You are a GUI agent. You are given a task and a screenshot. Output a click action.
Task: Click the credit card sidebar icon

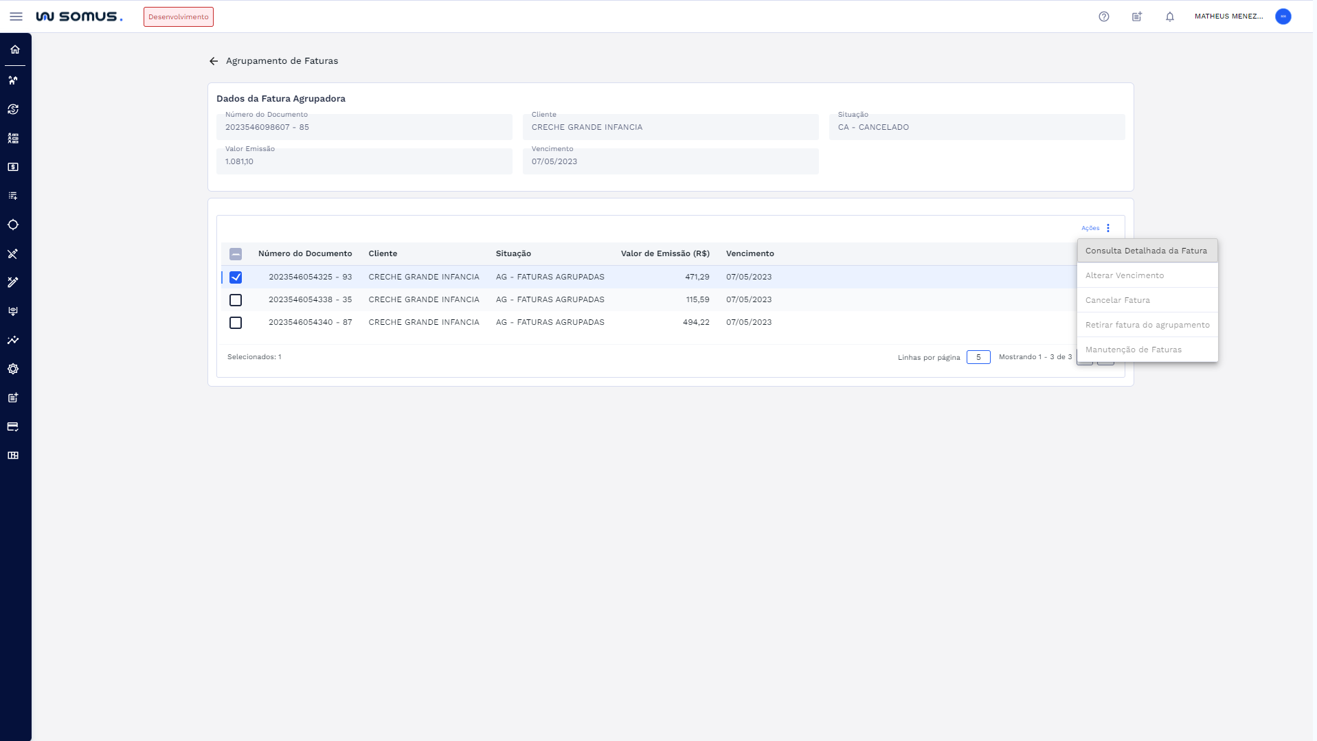pyautogui.click(x=13, y=426)
